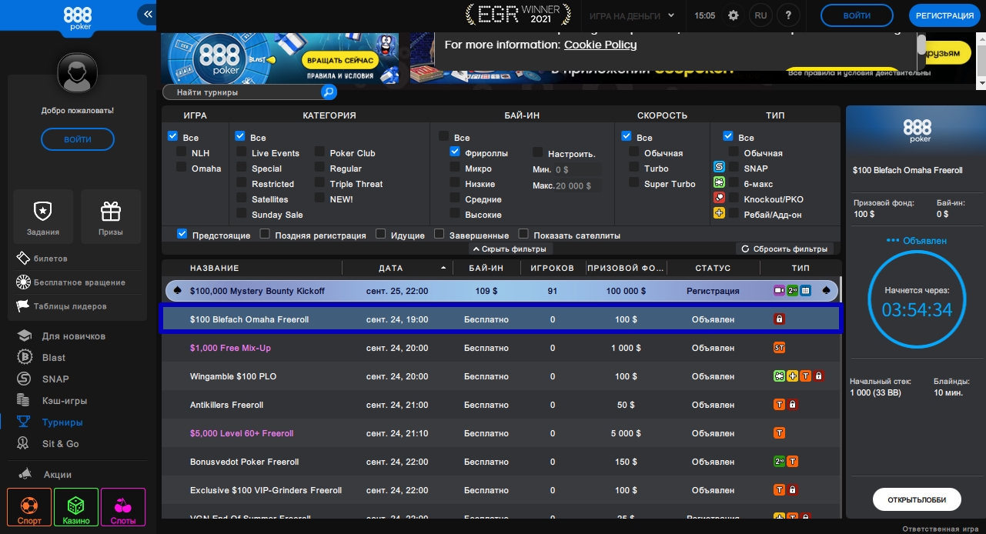Click the lock icon in Blefach Omaha Freeroll row
The height and width of the screenshot is (534, 986).
tap(779, 319)
